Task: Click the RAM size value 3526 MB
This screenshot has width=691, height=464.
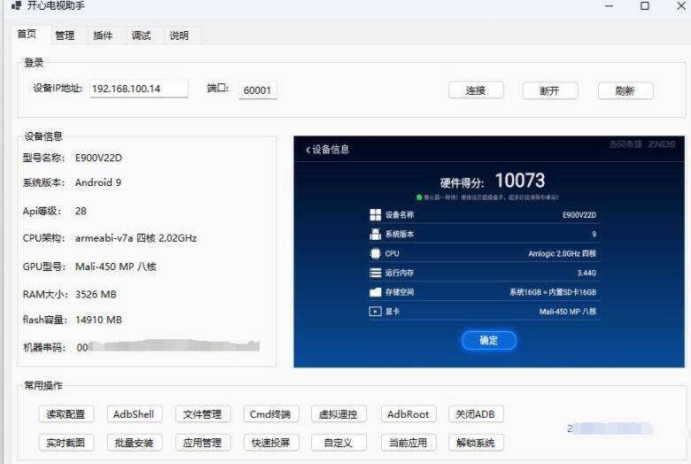Action: [96, 294]
